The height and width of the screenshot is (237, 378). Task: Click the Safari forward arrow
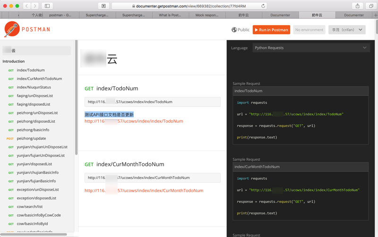point(34,6)
